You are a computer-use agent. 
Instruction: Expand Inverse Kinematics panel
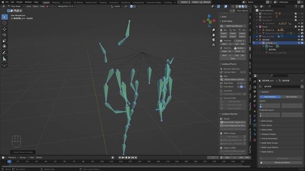(x=269, y=139)
